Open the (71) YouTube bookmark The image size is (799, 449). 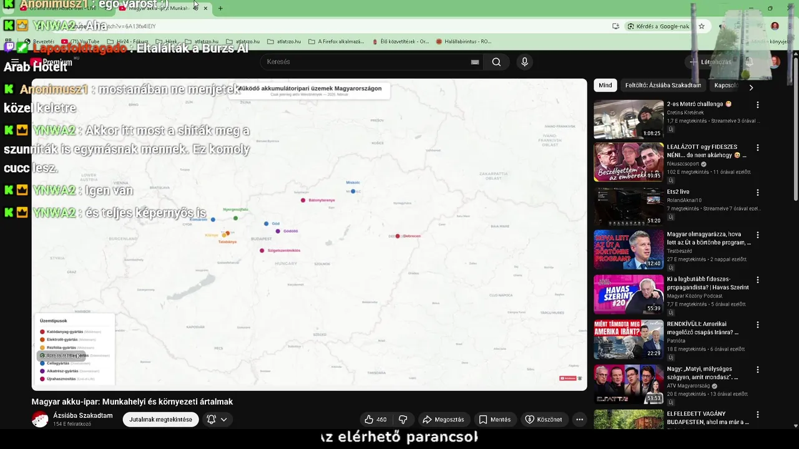[80, 42]
